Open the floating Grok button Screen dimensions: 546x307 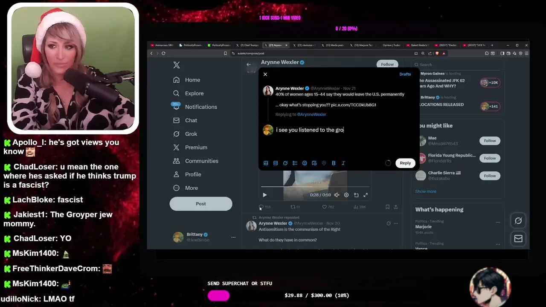[x=518, y=221]
